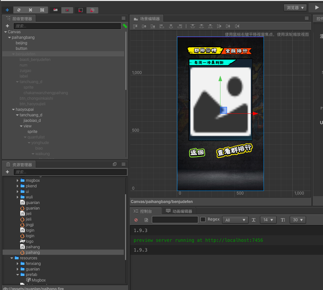This screenshot has width=323, height=290.
Task: Click the distribute bottom edges icon
Action: point(210,26)
